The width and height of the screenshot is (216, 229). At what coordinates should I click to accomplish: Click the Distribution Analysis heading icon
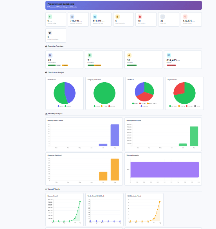(46, 72)
